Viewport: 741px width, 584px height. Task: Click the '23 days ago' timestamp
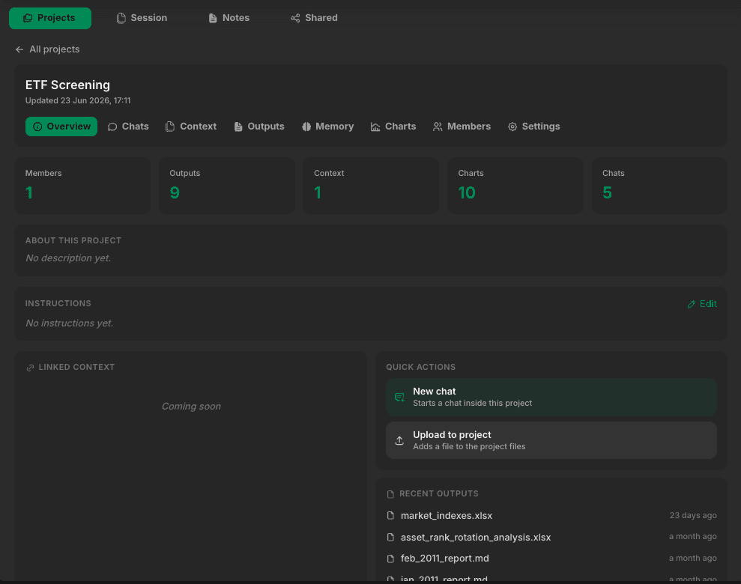(693, 516)
